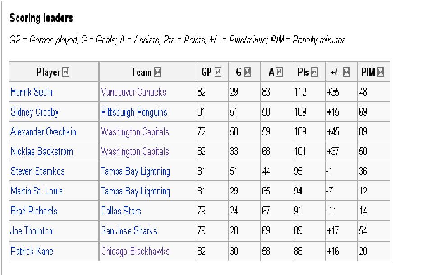Sort by plus/minus column icon
431x275 pixels.
[346, 72]
